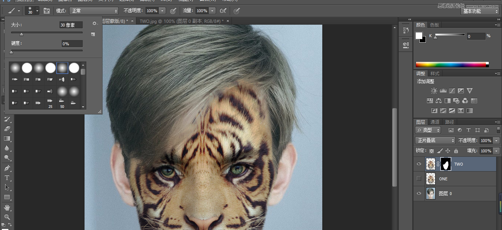The image size is (502, 230).
Task: Select the Zoom tool
Action: coord(7,217)
